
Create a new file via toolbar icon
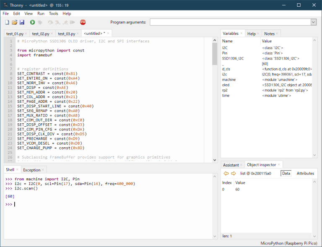click(7, 22)
